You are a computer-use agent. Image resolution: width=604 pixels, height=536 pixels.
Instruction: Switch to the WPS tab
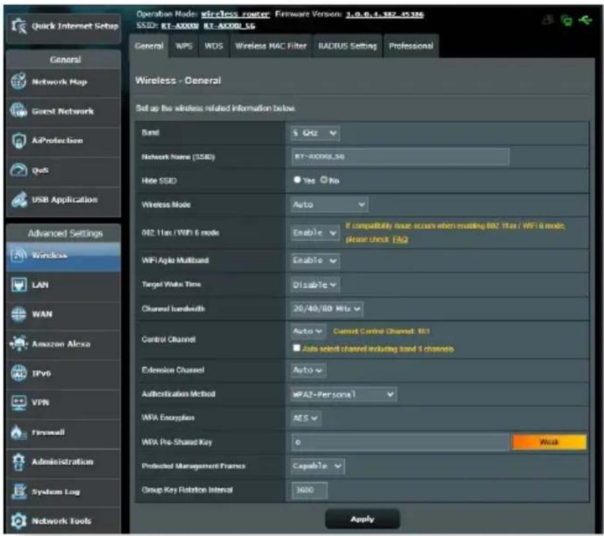point(184,46)
